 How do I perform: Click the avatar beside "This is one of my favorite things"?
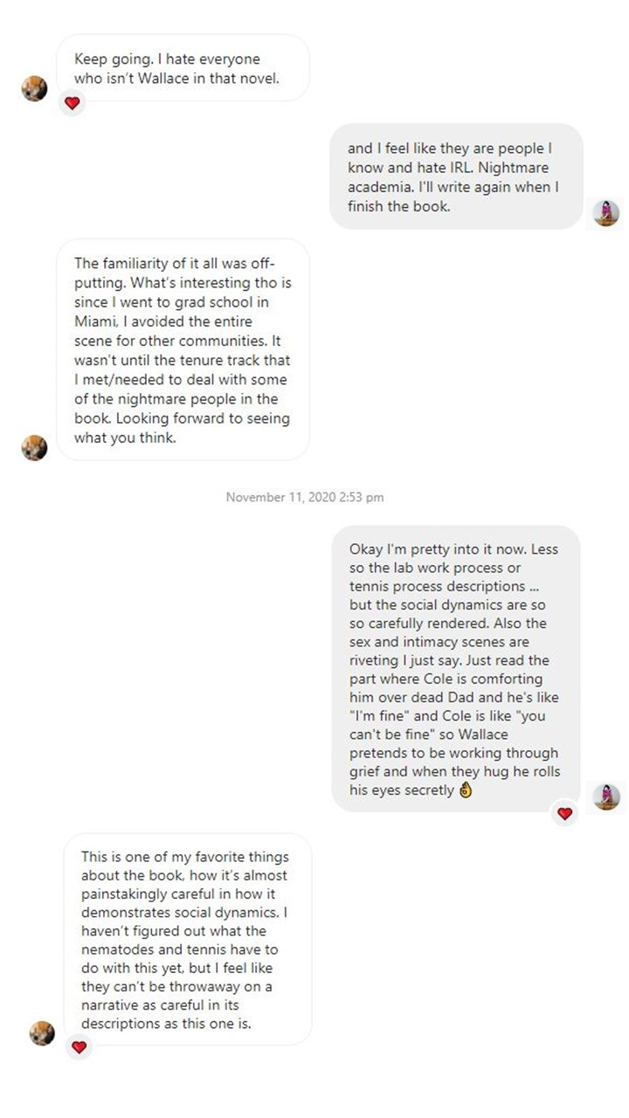click(42, 1032)
